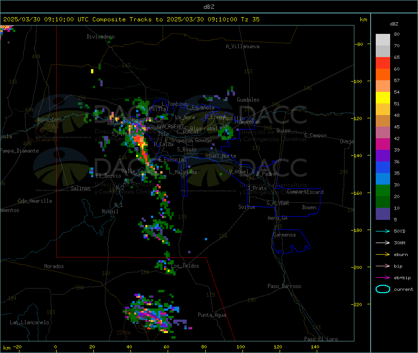The width and height of the screenshot is (418, 353).
Task: Click the magenta eb+bip arrow legend icon
Action: pyautogui.click(x=383, y=278)
